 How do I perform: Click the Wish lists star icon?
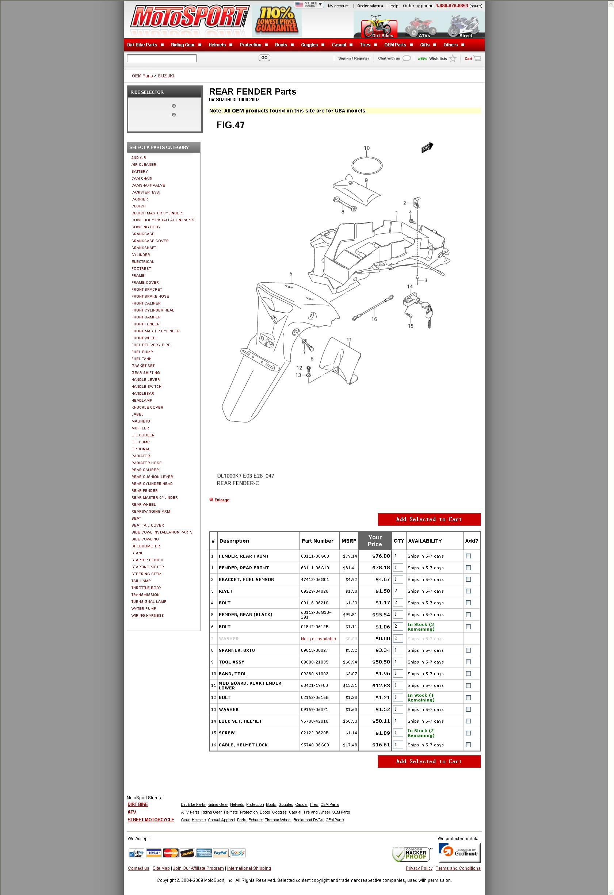coord(453,58)
